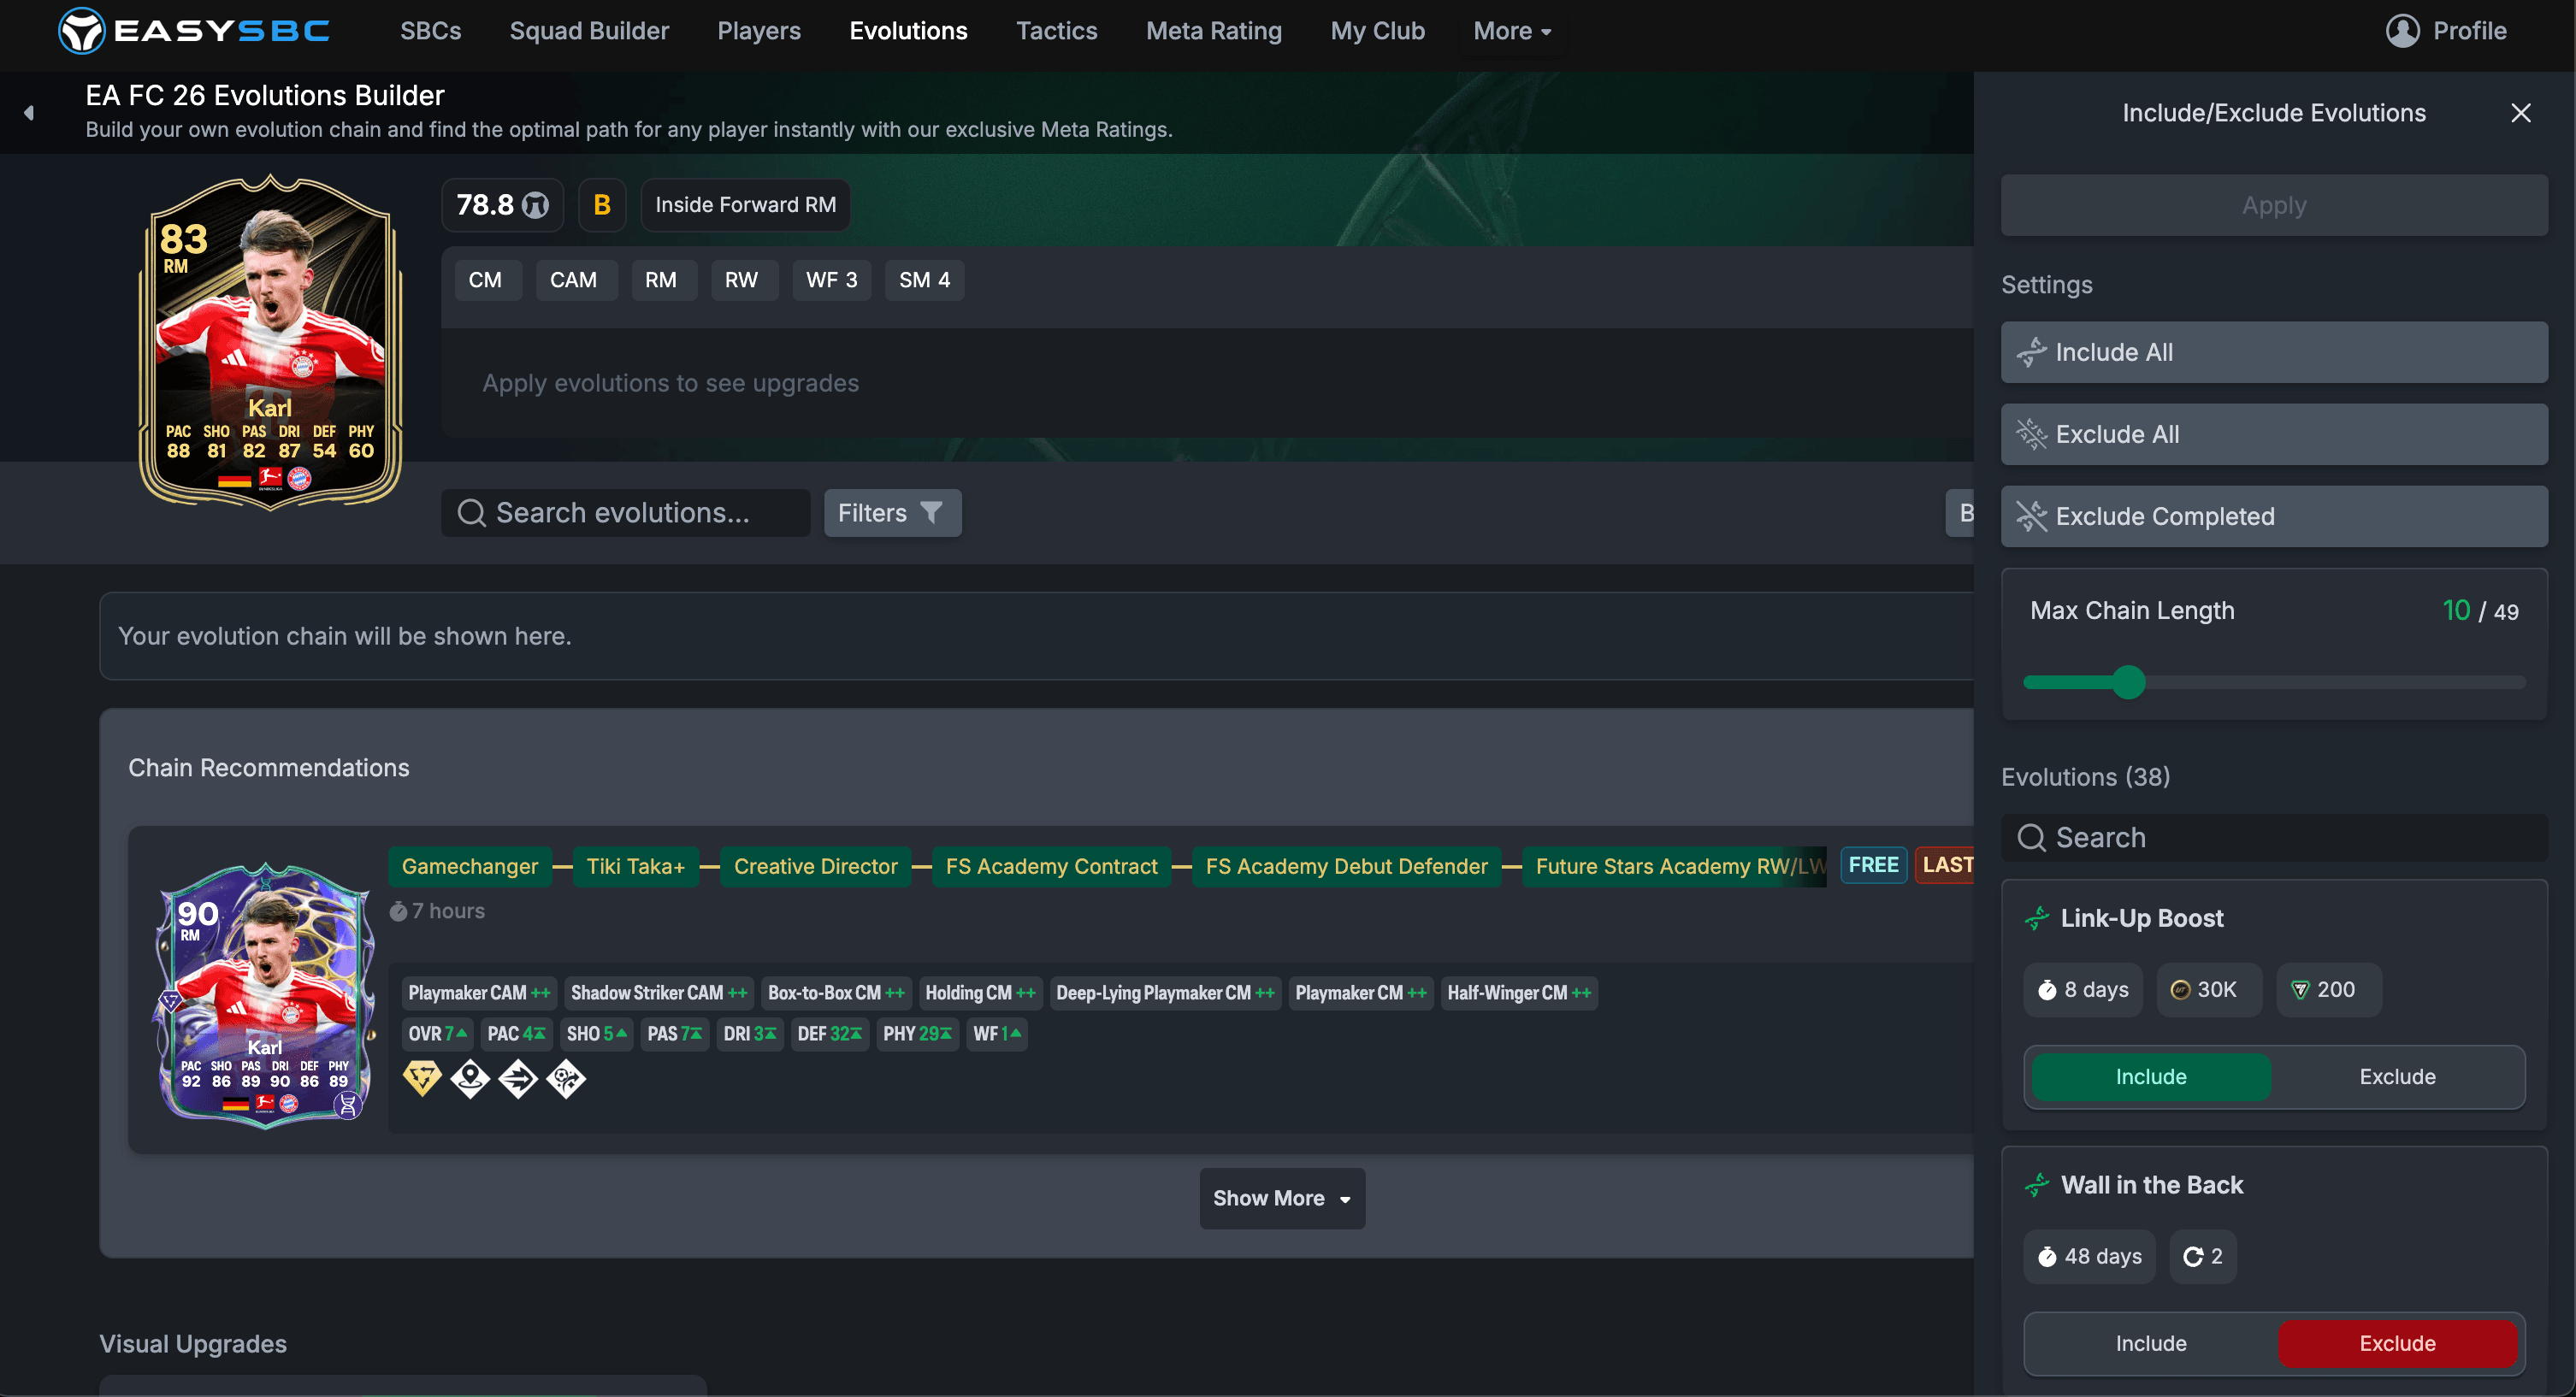Viewport: 2576px width, 1397px height.
Task: Open the Players page
Action: click(759, 31)
